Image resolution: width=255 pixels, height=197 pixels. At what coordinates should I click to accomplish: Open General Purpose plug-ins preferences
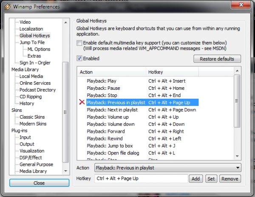point(36,164)
